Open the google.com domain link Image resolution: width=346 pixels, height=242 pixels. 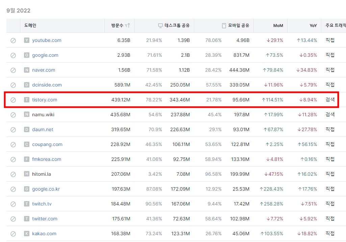45,55
